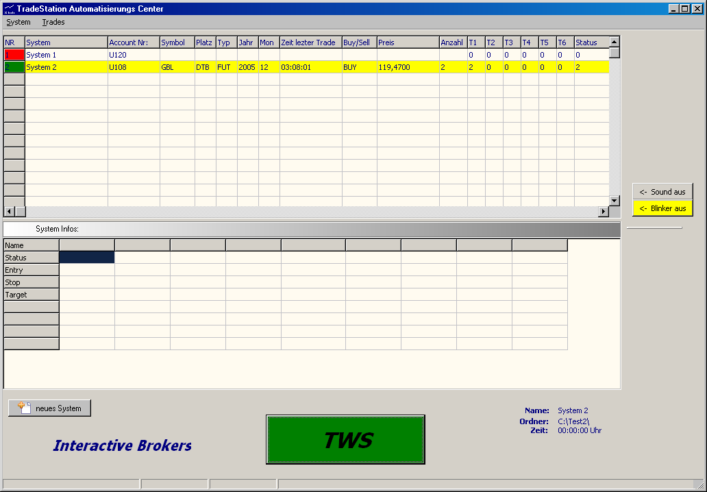Click the System 2 name cell
The height and width of the screenshot is (492, 707).
point(66,67)
